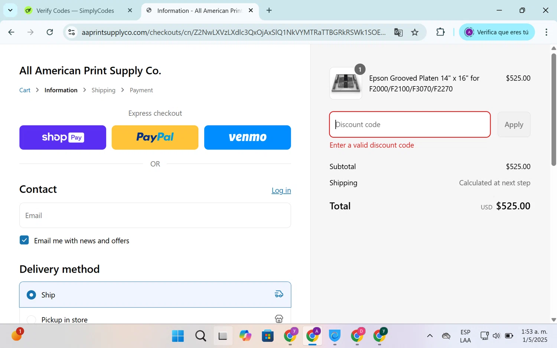The height and width of the screenshot is (348, 557).
Task: Focus the Email contact field
Action: pos(155,215)
